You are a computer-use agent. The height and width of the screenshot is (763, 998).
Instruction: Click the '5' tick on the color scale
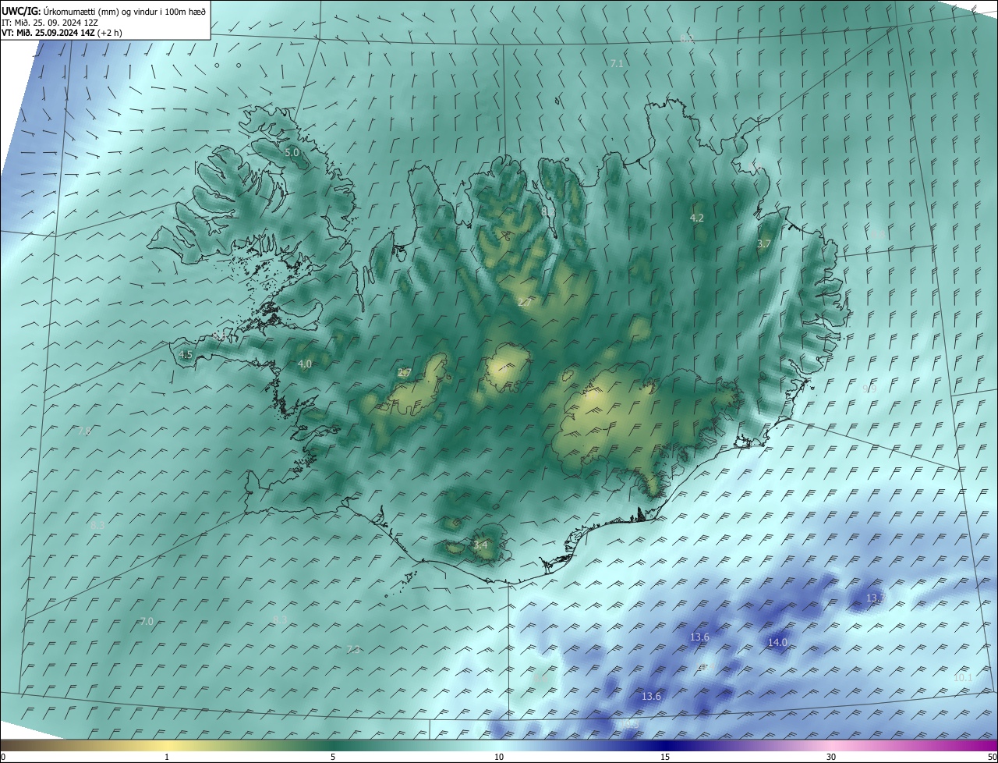tap(333, 757)
